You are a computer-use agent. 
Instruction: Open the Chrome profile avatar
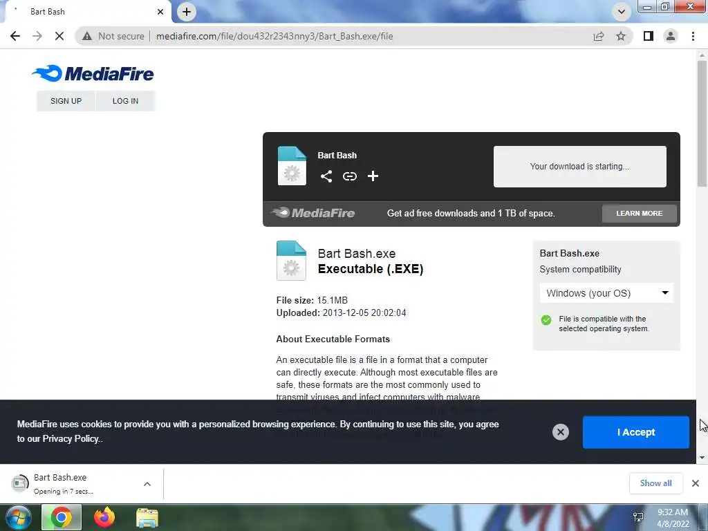[x=671, y=36]
